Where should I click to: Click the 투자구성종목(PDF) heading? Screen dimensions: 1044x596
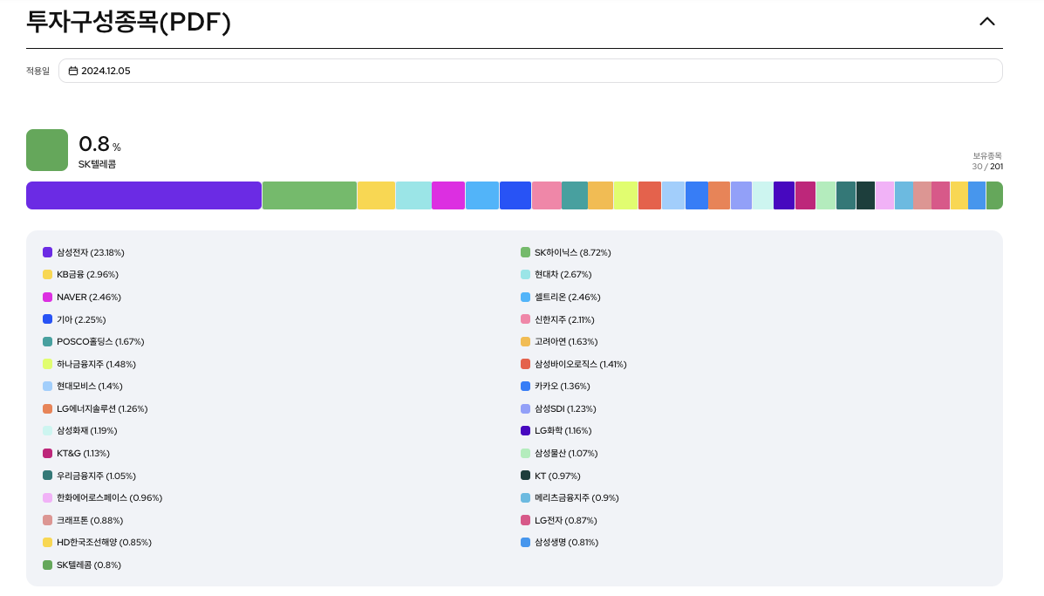128,22
